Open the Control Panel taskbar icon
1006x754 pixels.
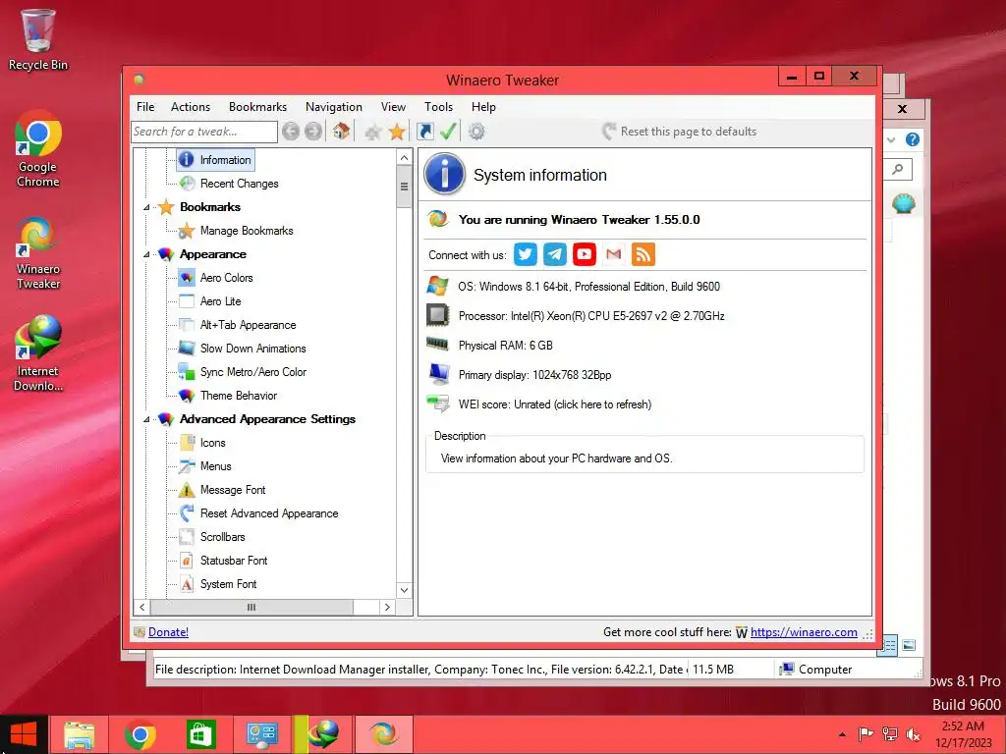[x=261, y=734]
